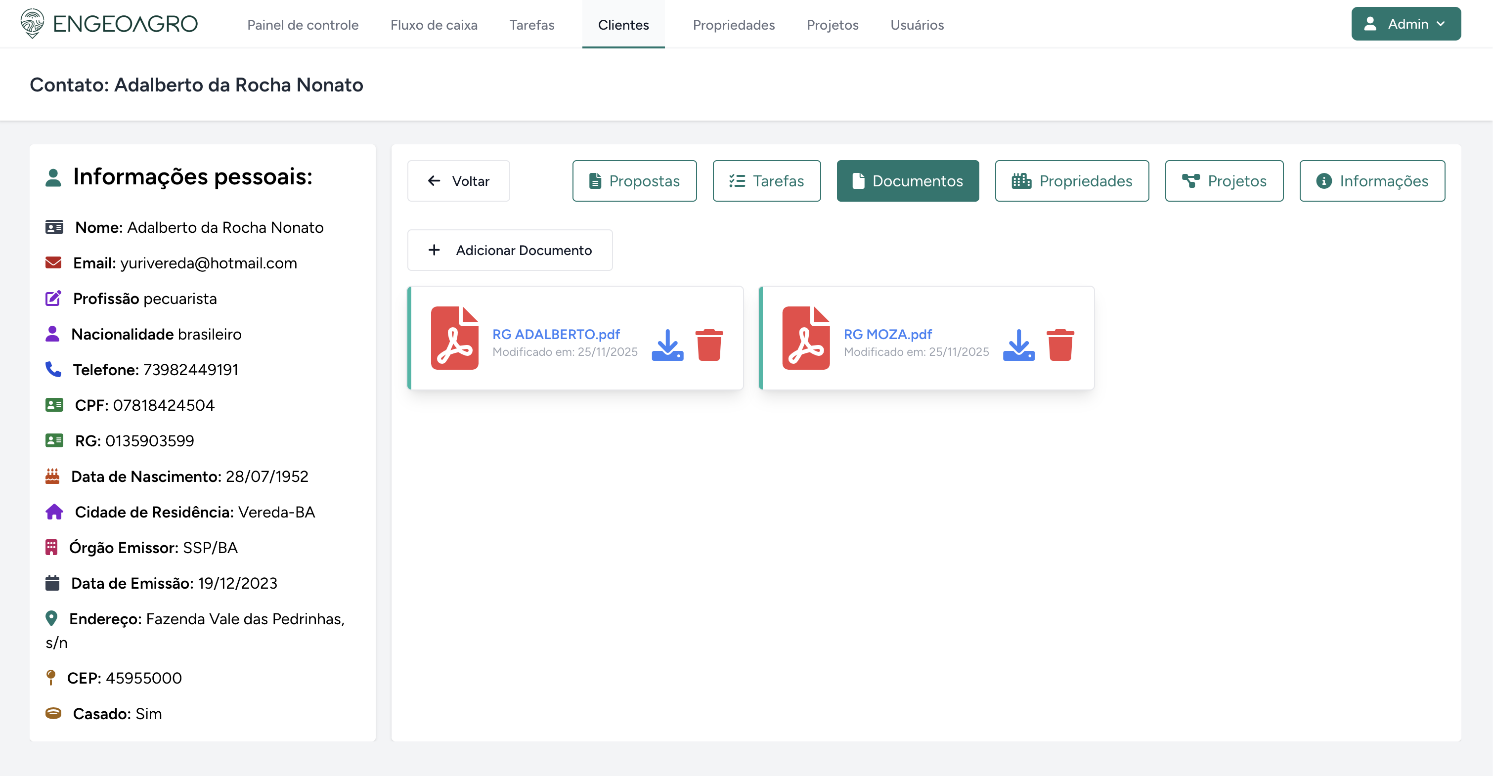Go to Usuários in top menu

point(917,25)
